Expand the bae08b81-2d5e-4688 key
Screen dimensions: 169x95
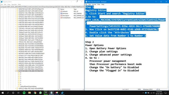coord(15,65)
